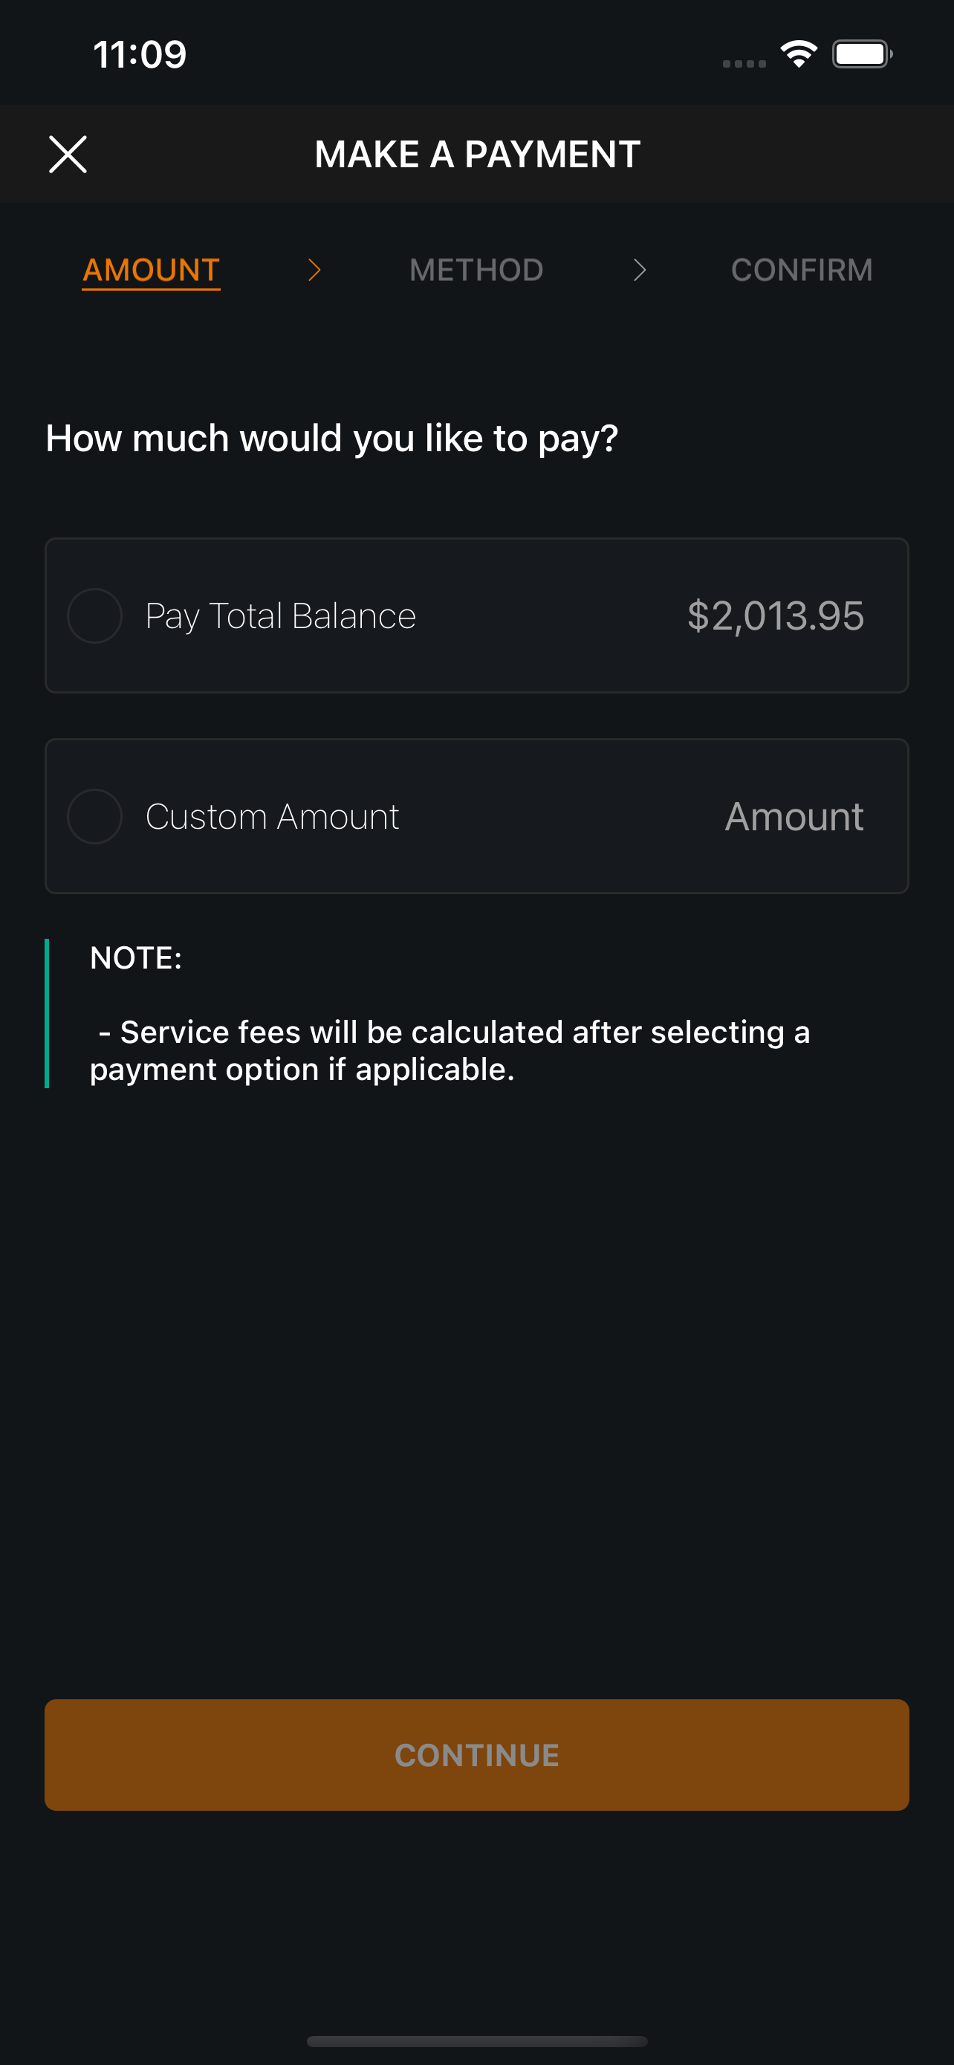Screen dimensions: 954x2065
Task: Tap the service fees note text
Action: point(450,1050)
